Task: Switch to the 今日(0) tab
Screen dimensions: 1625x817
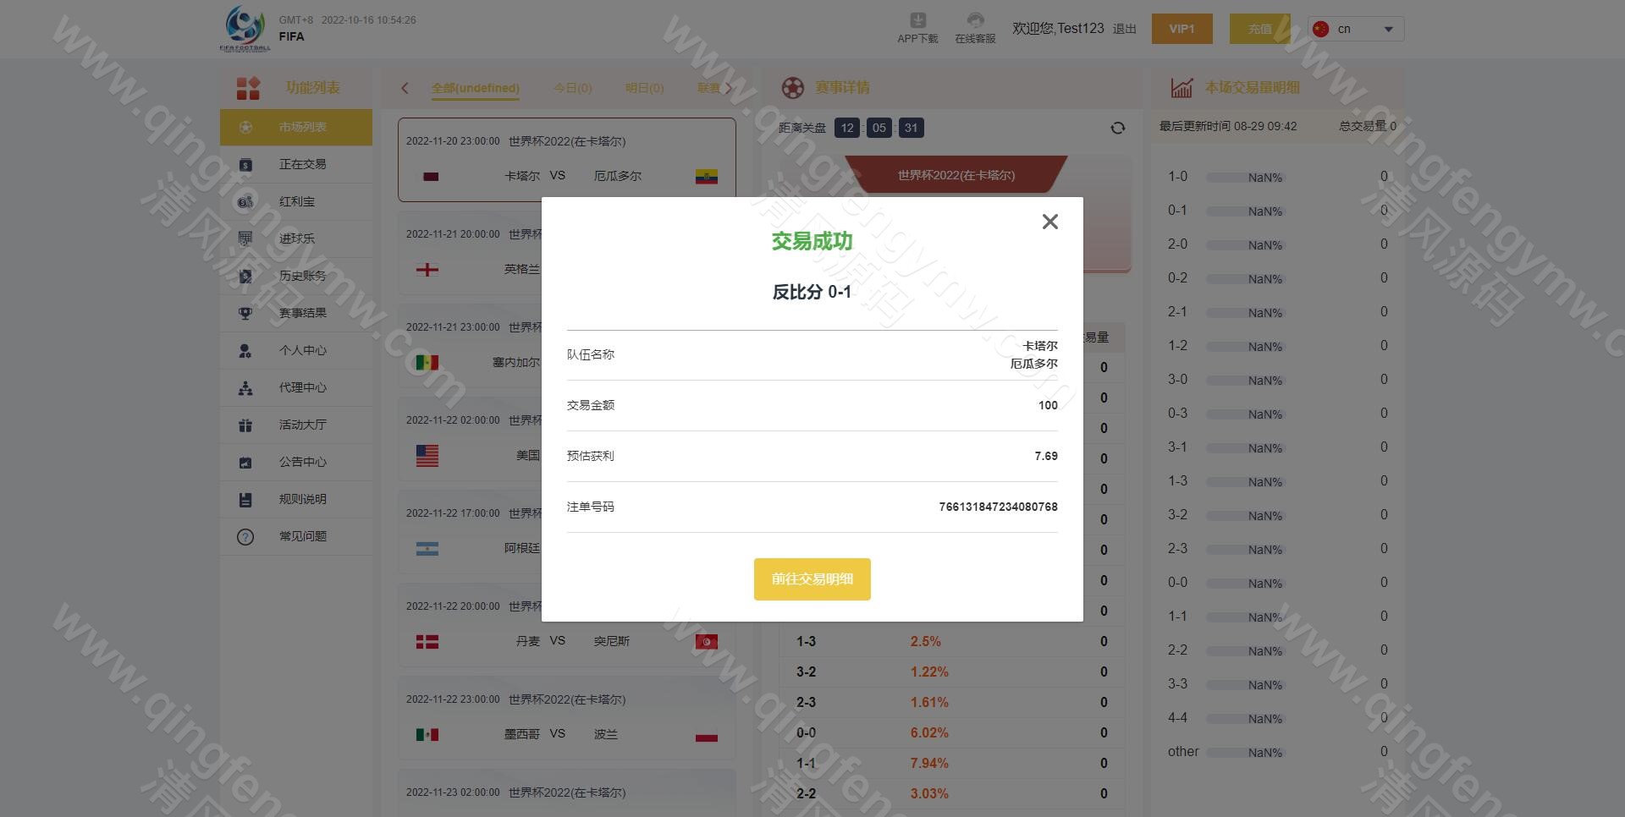Action: [572, 88]
